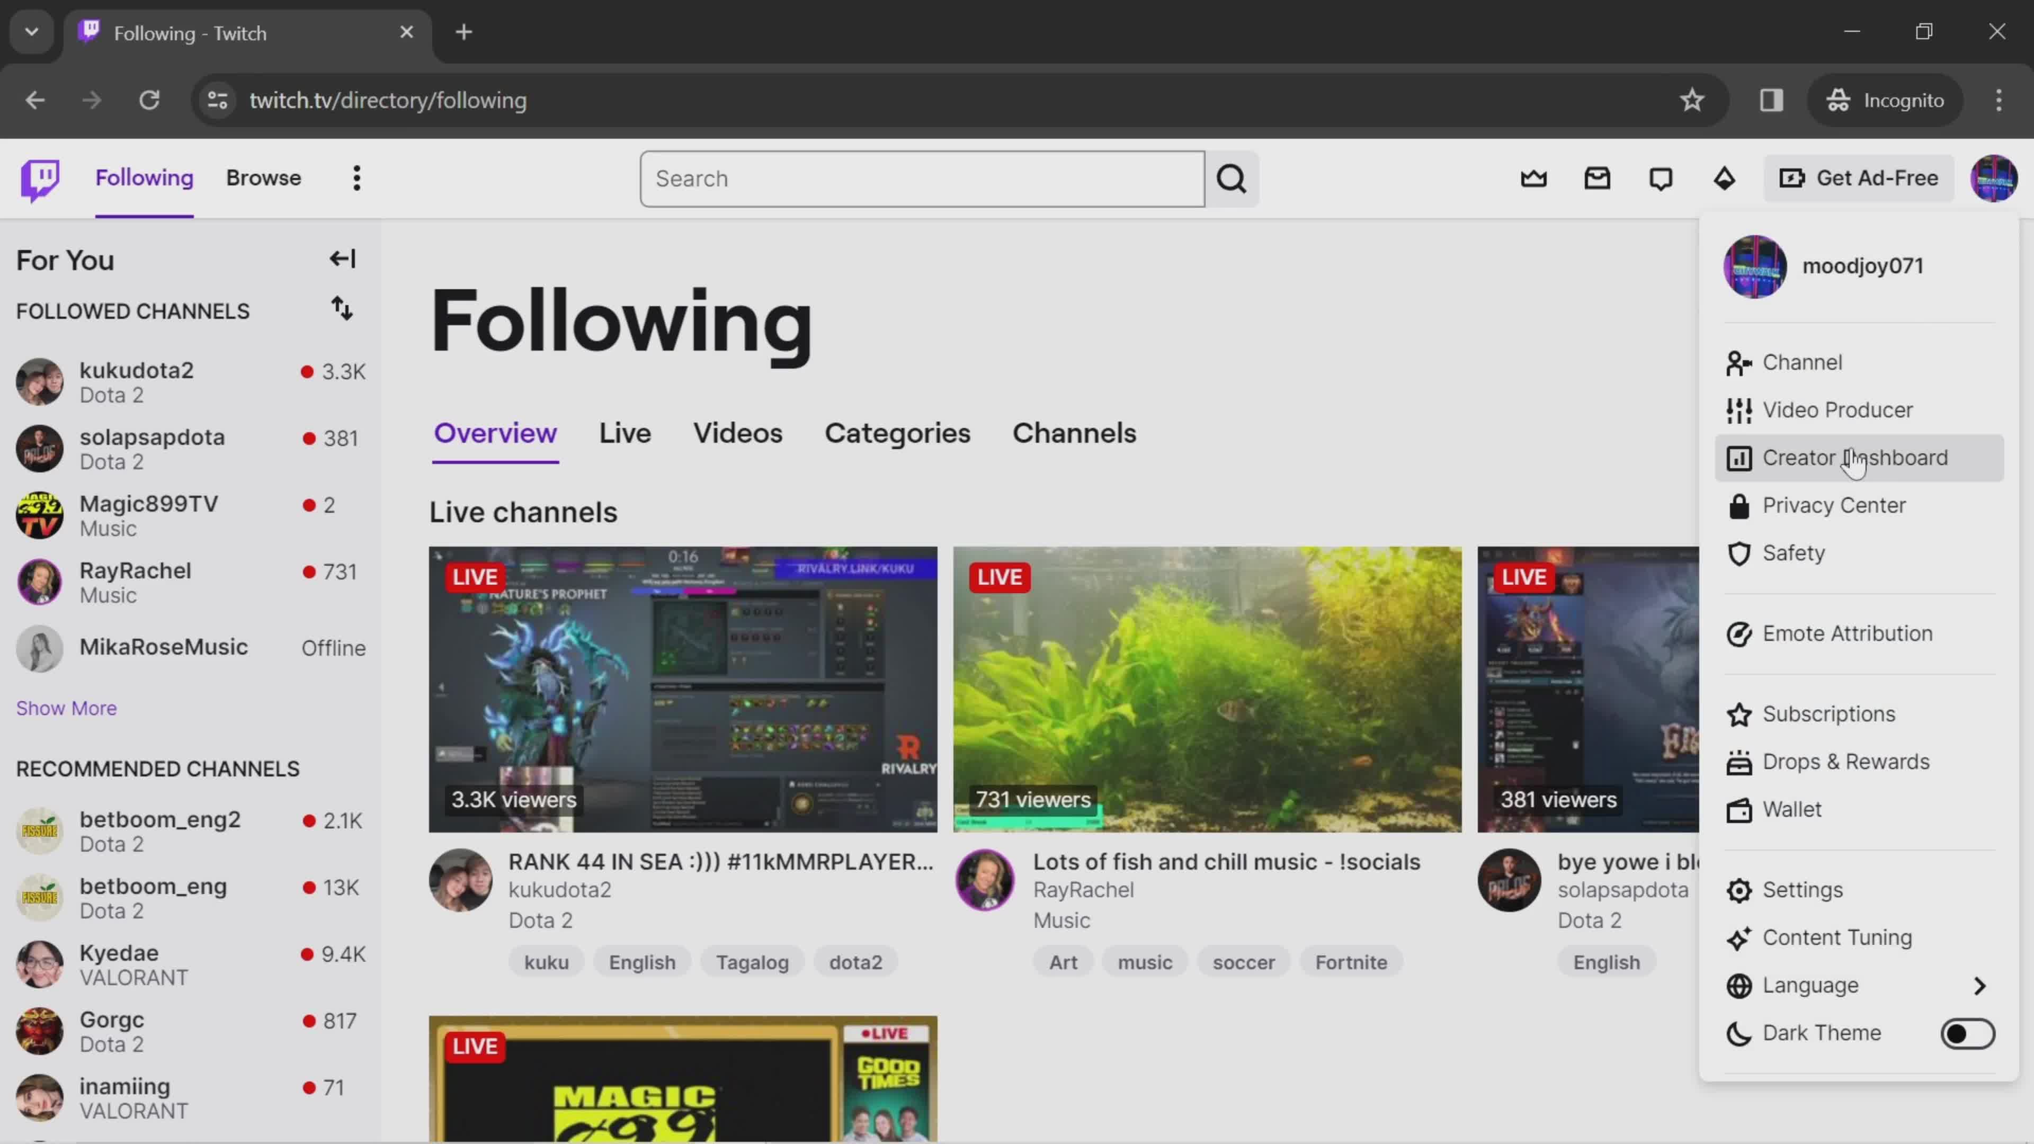
Task: Click the English tag under kukudota2 stream
Action: [x=642, y=962]
